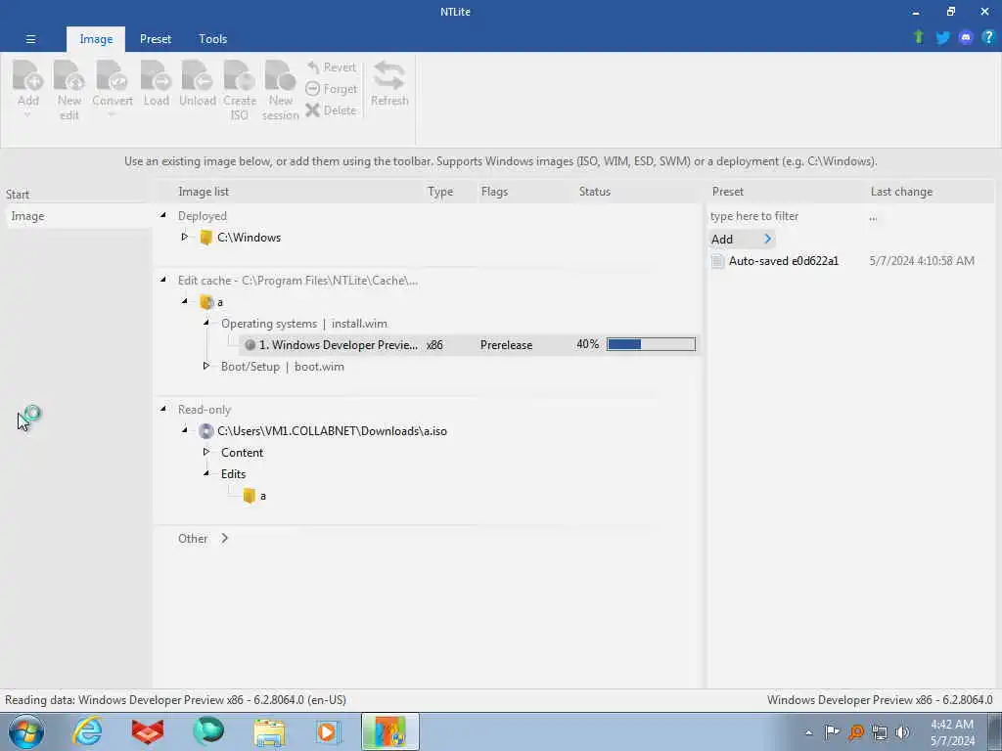The width and height of the screenshot is (1002, 751).
Task: Click the taskbar clock showing 4:42 AM
Action: click(952, 732)
